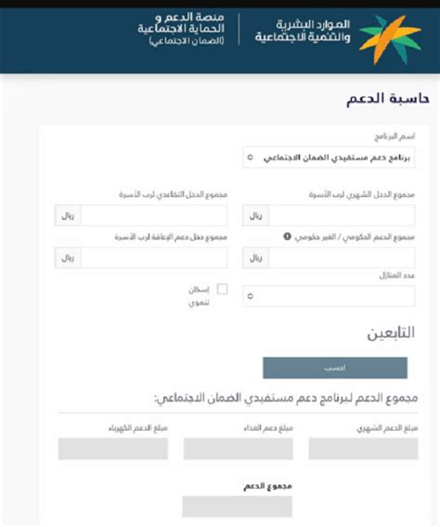The width and height of the screenshot is (440, 527).
Task: Click the التابعين dependents heading
Action: (391, 333)
